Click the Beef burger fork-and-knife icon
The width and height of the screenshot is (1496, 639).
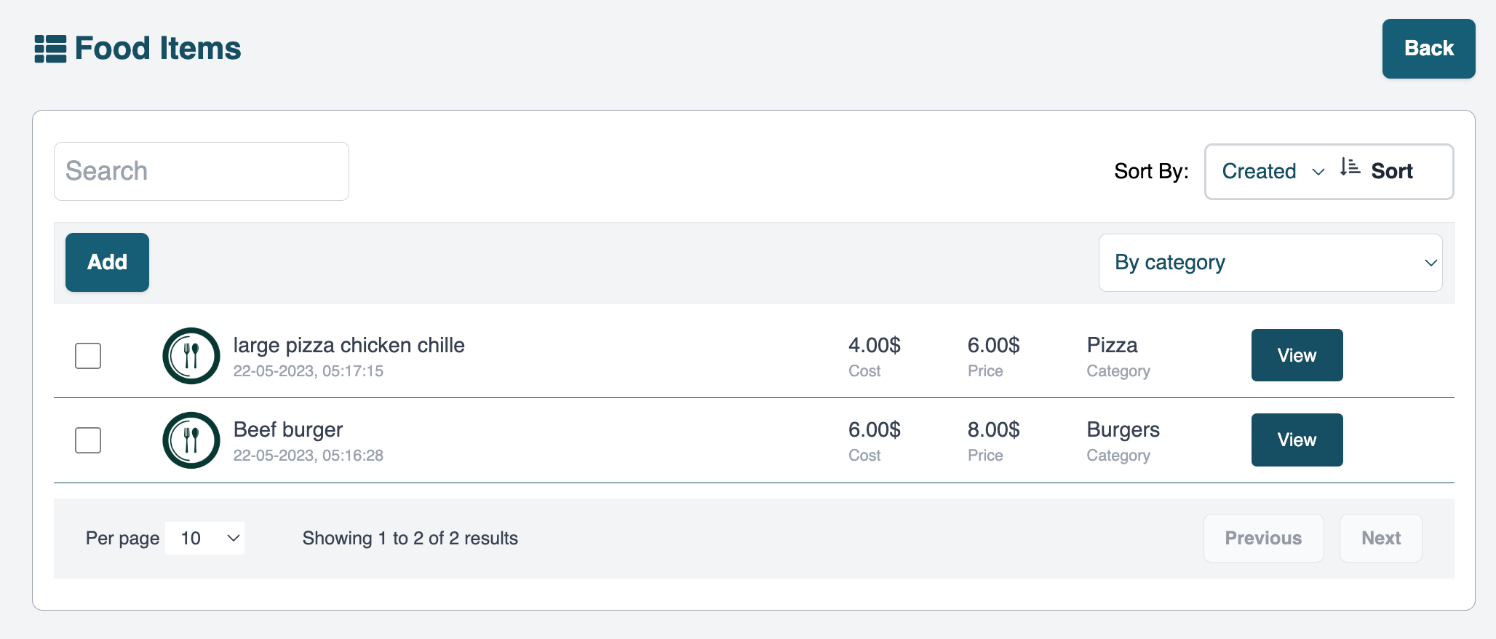point(191,440)
